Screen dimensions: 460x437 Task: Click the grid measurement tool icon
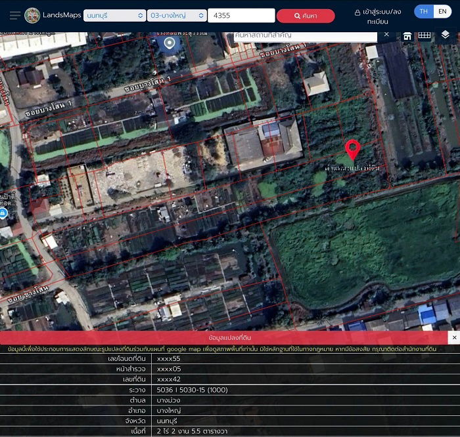tap(425, 35)
